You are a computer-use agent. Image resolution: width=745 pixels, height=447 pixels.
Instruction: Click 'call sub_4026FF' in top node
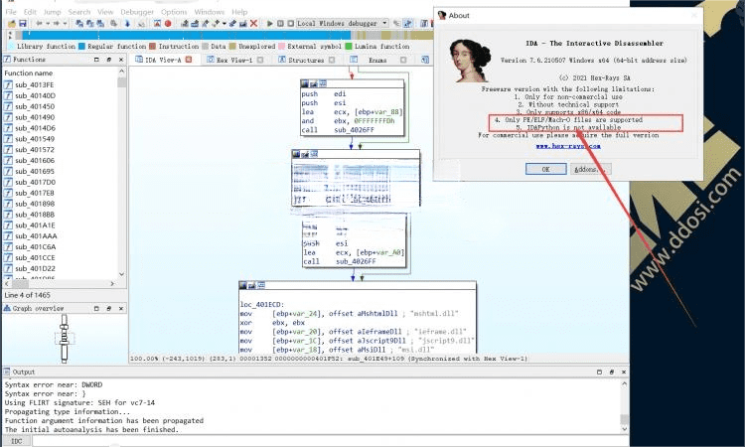(338, 130)
